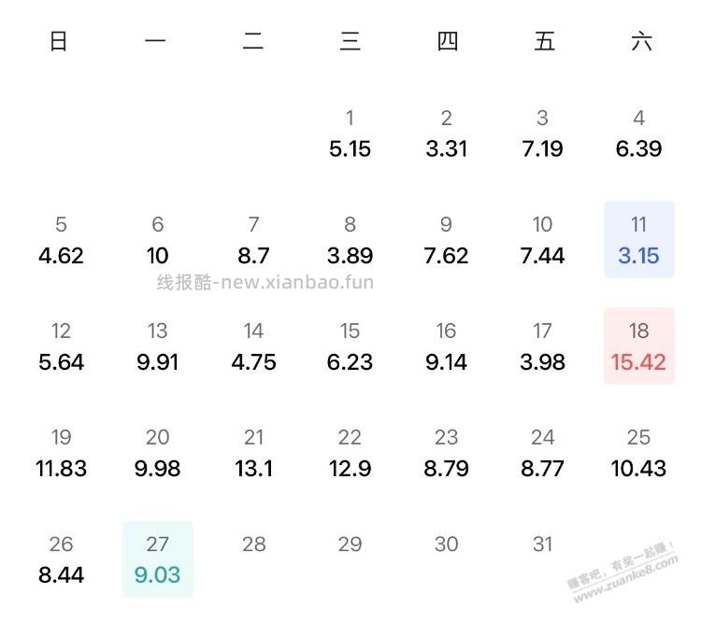Open blue highlighted day 11 cell

point(639,240)
